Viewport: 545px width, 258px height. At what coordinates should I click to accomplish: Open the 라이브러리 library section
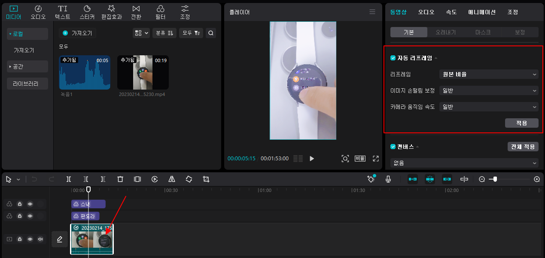pyautogui.click(x=27, y=84)
